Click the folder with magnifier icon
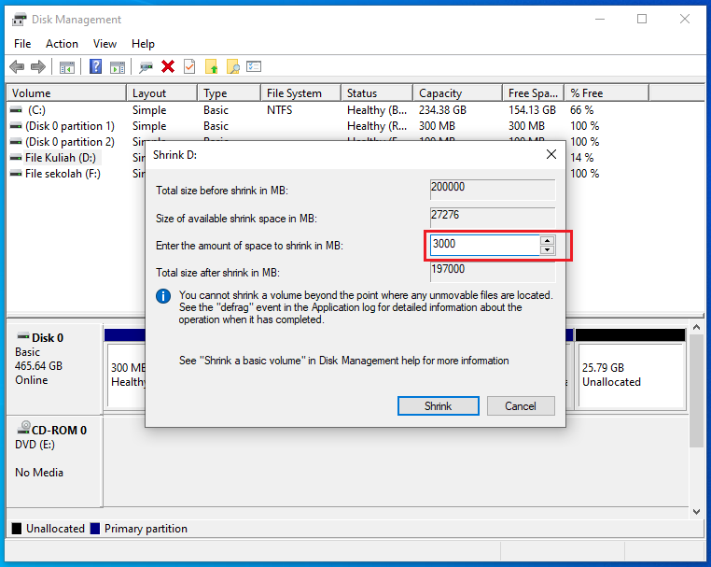Screen dimensions: 711x567 233,66
